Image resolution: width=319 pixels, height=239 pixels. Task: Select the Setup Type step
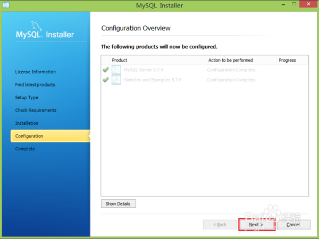27,98
